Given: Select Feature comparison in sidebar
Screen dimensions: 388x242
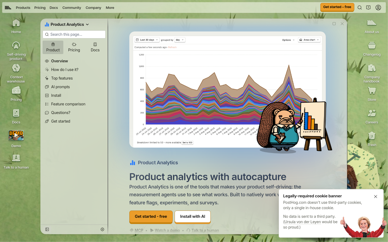Looking at the screenshot, I should (x=74, y=104).
